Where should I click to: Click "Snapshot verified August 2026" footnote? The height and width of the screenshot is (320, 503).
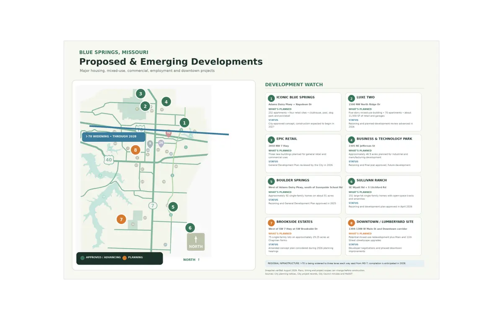(x=315, y=271)
